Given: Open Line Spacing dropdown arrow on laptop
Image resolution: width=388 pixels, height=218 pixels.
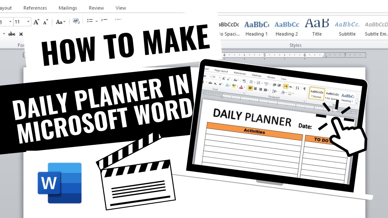Looking at the screenshot, I should (276, 91).
